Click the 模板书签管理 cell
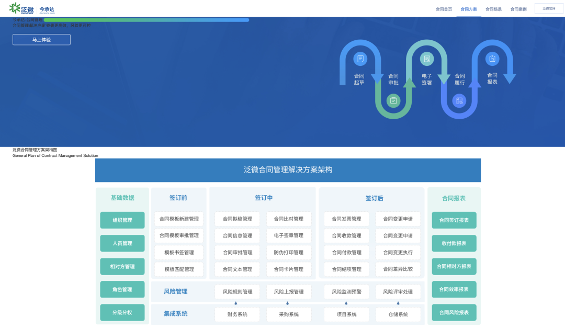Screen dimensions: 565x330 (179, 253)
